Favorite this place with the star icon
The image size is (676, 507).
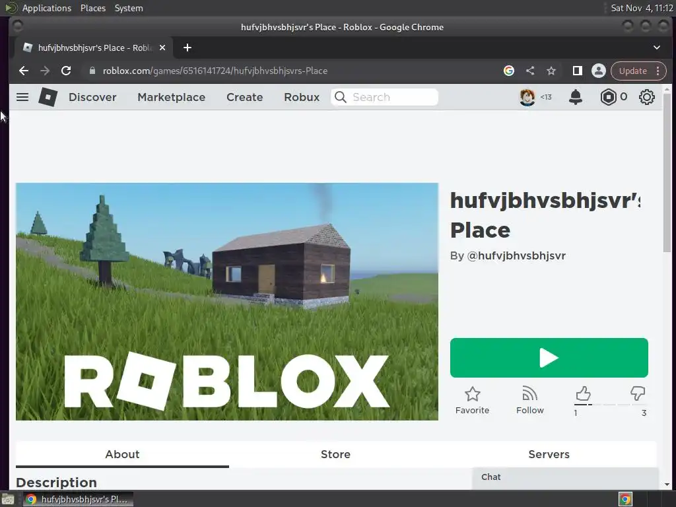click(x=473, y=394)
